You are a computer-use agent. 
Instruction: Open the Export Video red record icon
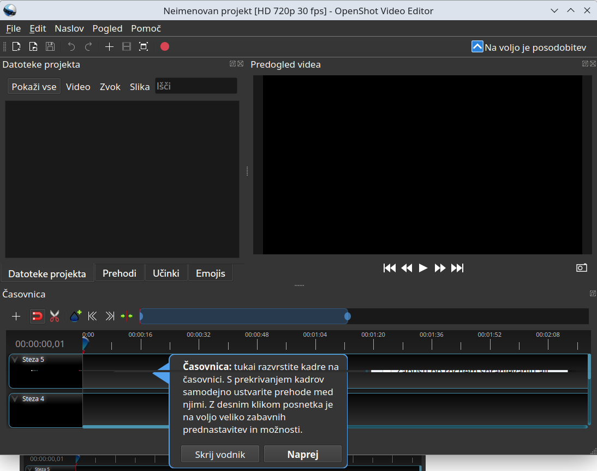click(x=165, y=46)
